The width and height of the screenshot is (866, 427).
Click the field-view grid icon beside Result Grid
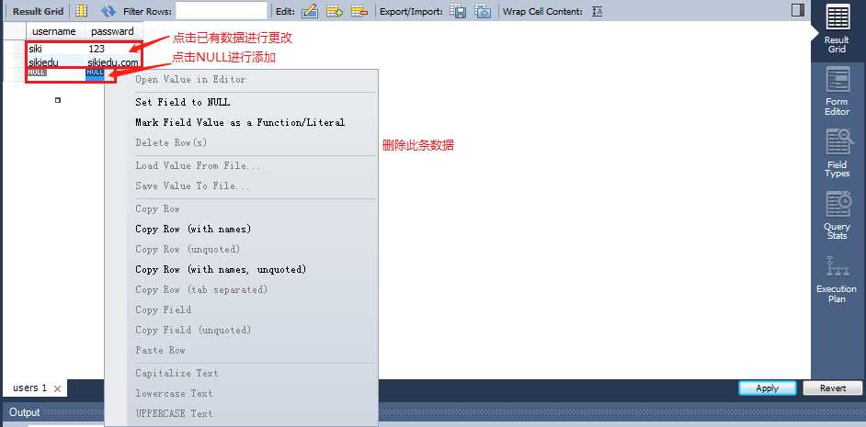tap(81, 10)
